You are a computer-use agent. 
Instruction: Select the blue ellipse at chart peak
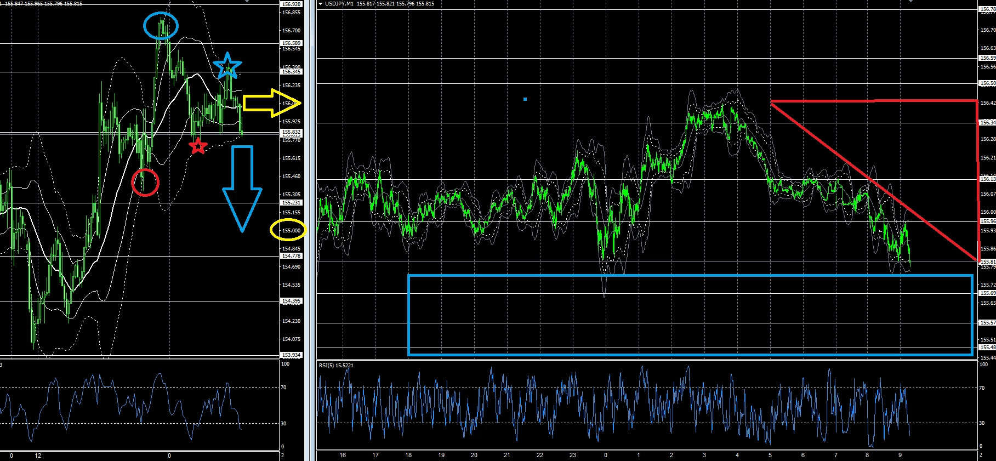click(x=161, y=26)
